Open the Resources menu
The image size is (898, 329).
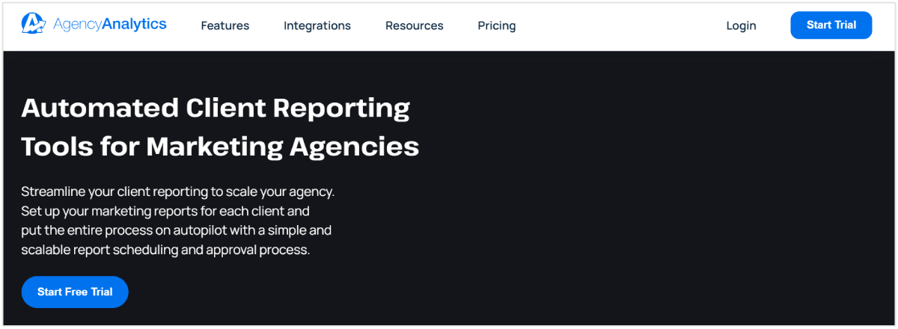415,25
